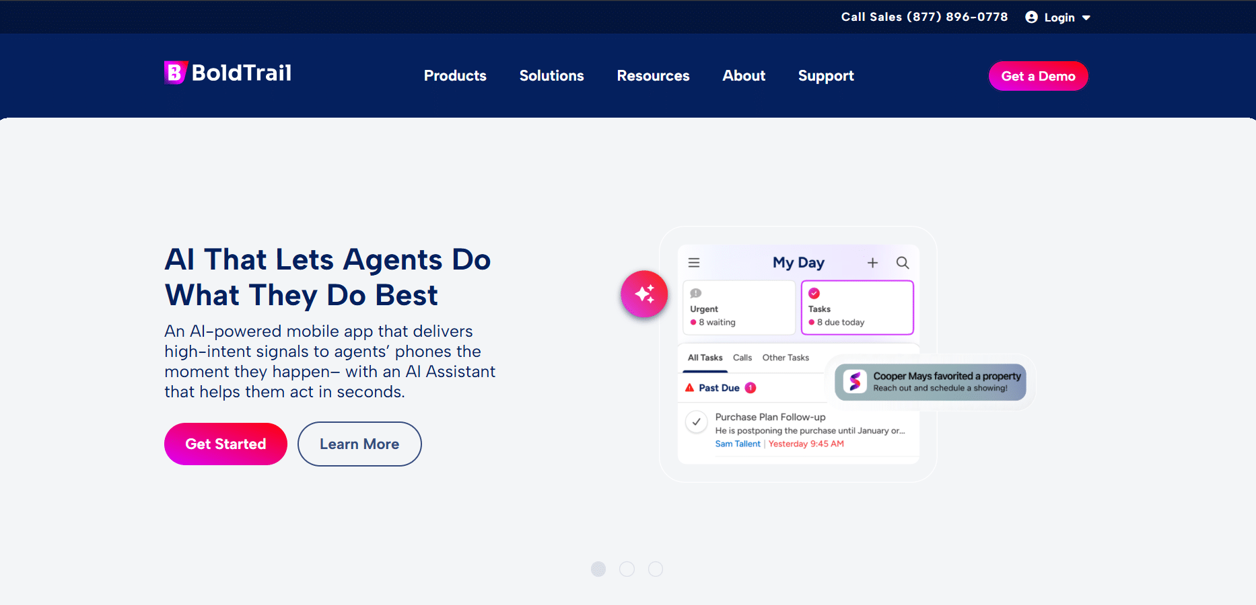Screen dimensions: 1256x605
Task: Click the Cooper Mays notification app icon
Action: 855,381
